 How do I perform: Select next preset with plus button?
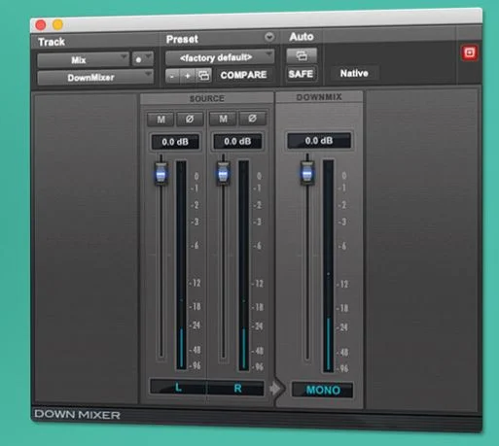pos(188,76)
